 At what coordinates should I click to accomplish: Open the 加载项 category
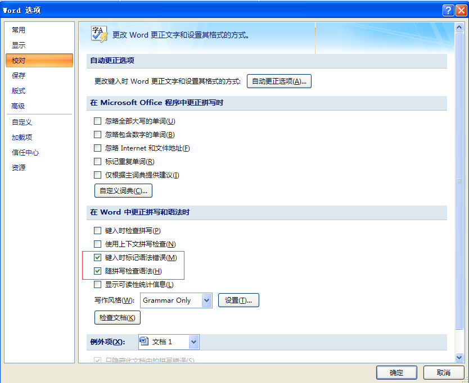(x=22, y=138)
